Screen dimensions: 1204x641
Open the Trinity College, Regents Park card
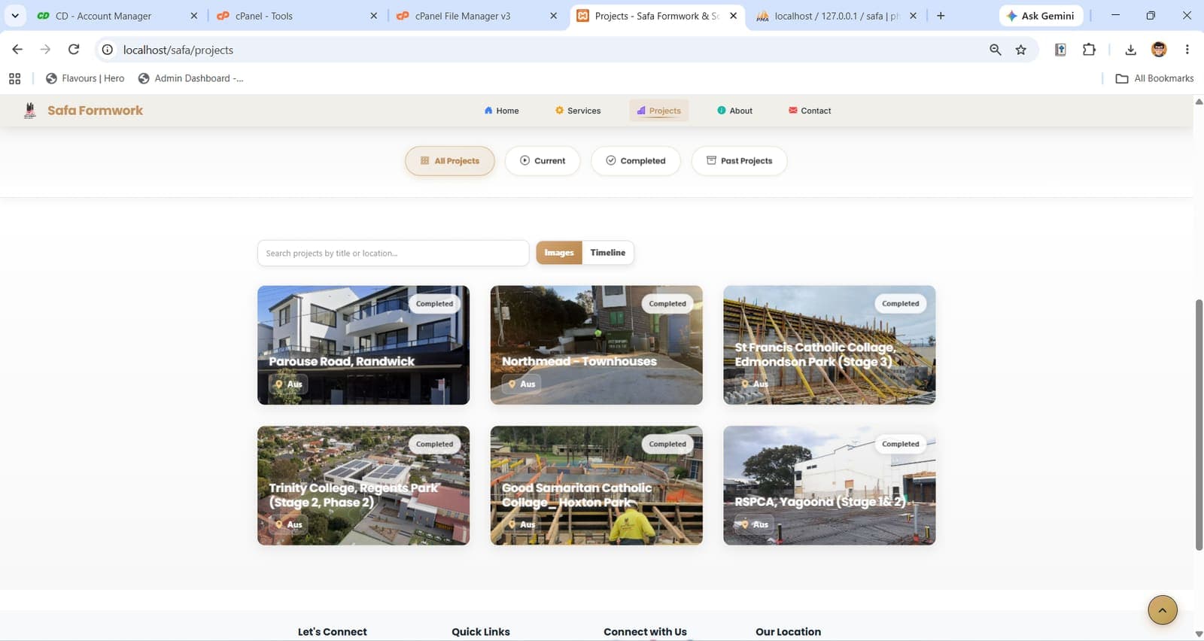click(x=363, y=486)
